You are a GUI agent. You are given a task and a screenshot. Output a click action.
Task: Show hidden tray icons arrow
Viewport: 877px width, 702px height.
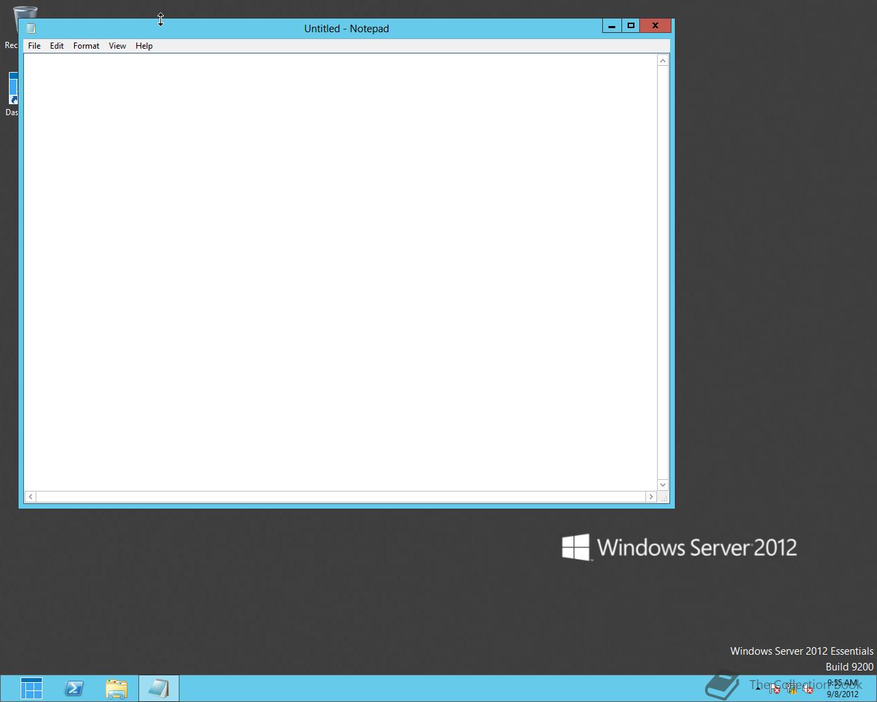[758, 688]
